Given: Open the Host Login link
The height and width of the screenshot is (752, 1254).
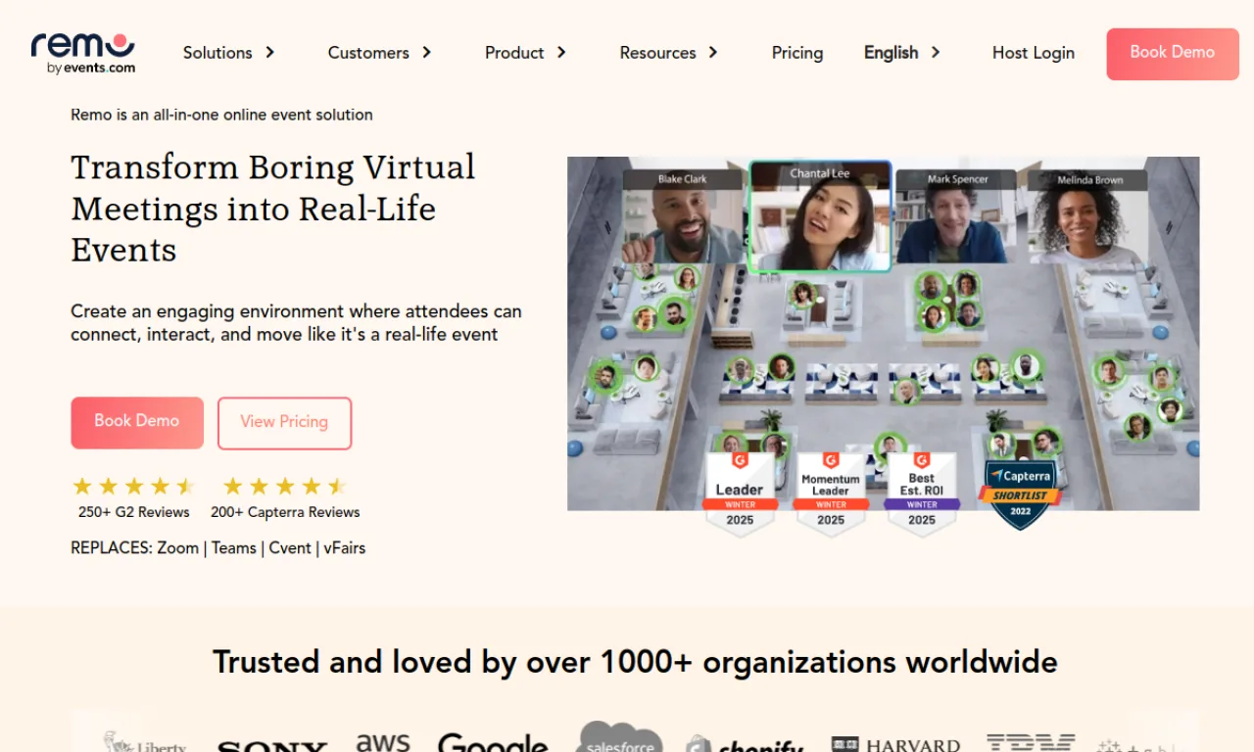Looking at the screenshot, I should pyautogui.click(x=1034, y=53).
